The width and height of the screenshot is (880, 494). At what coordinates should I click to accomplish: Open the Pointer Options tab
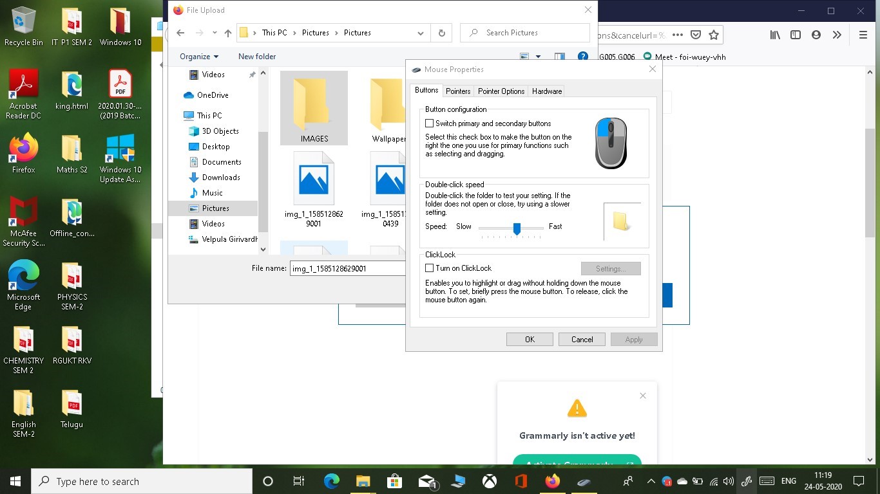[x=501, y=91]
